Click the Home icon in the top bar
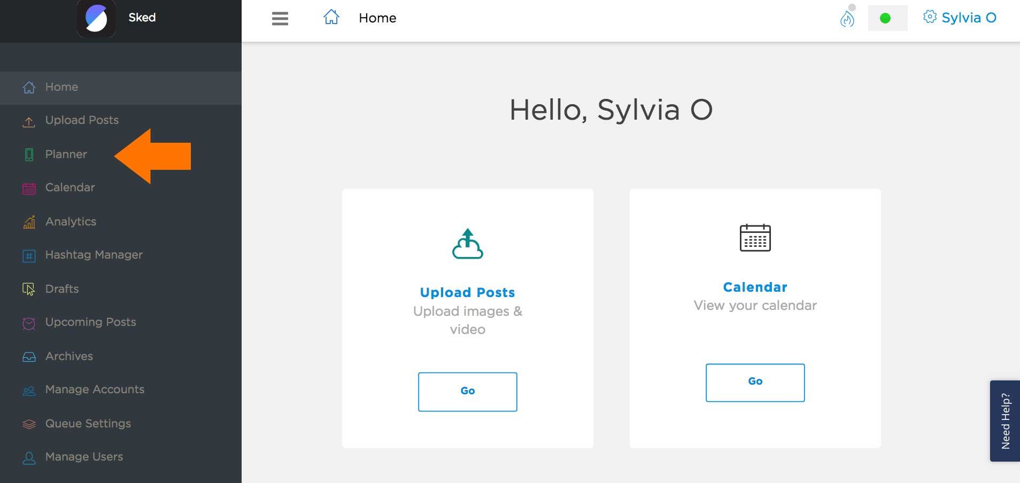This screenshot has height=483, width=1020. [331, 17]
